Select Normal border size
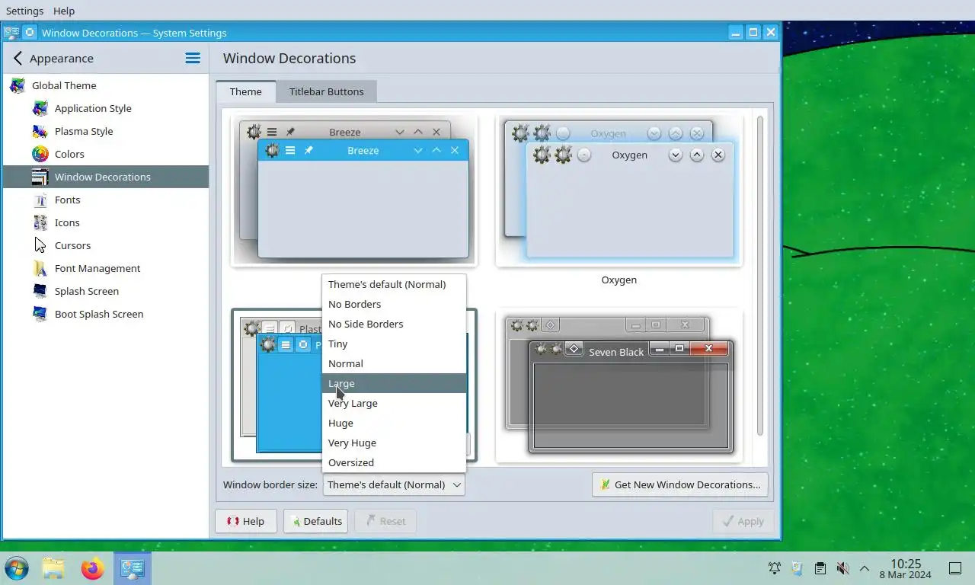The height and width of the screenshot is (585, 975). (394, 363)
